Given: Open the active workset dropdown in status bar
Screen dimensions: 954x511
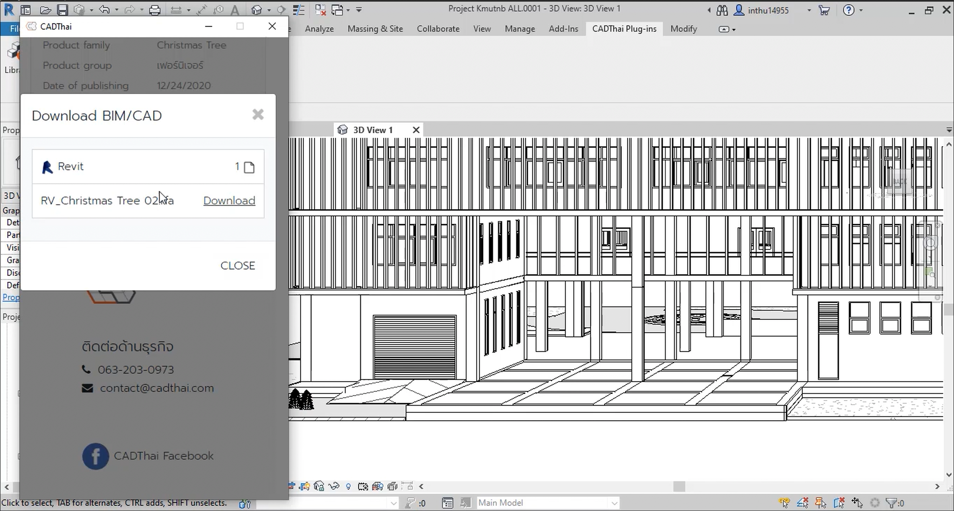Looking at the screenshot, I should click(x=327, y=503).
